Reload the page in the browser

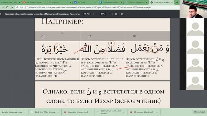coord(7,7)
